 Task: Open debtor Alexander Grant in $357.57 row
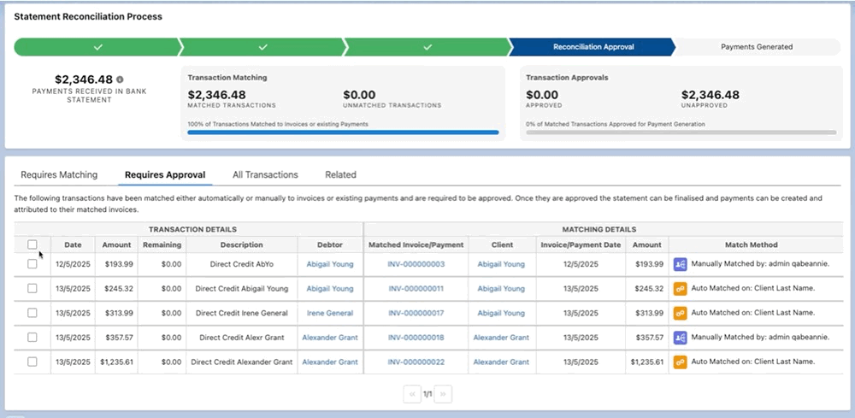click(330, 338)
